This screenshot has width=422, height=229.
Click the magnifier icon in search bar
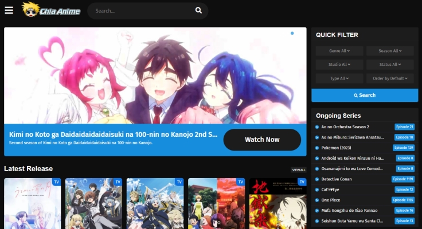198,10
